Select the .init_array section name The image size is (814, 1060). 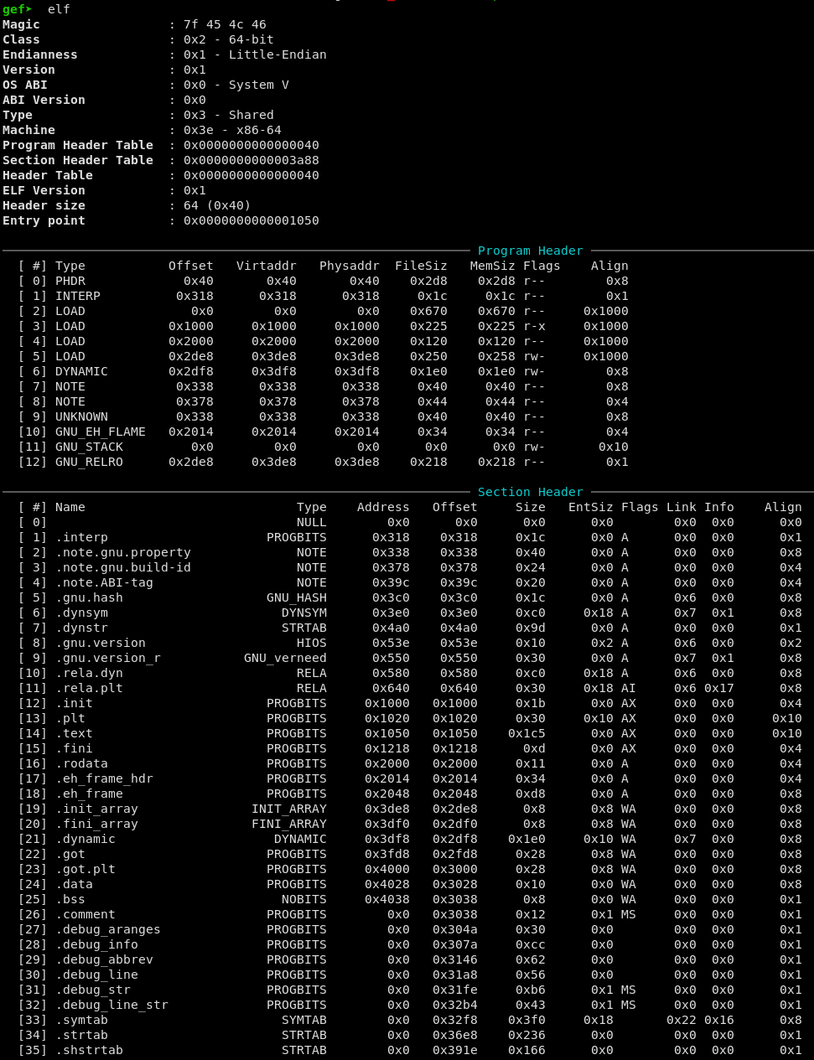click(96, 809)
